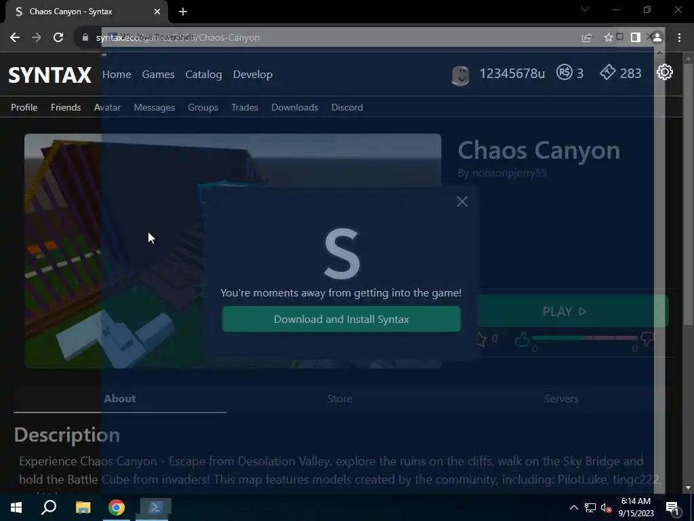Toggle the browser side panel icon
The height and width of the screenshot is (521, 694).
point(636,37)
